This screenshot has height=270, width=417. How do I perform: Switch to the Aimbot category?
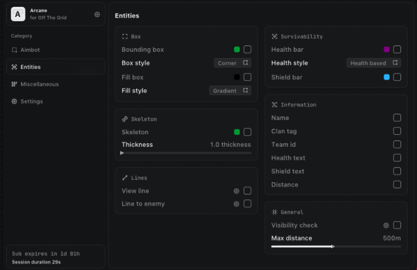30,50
